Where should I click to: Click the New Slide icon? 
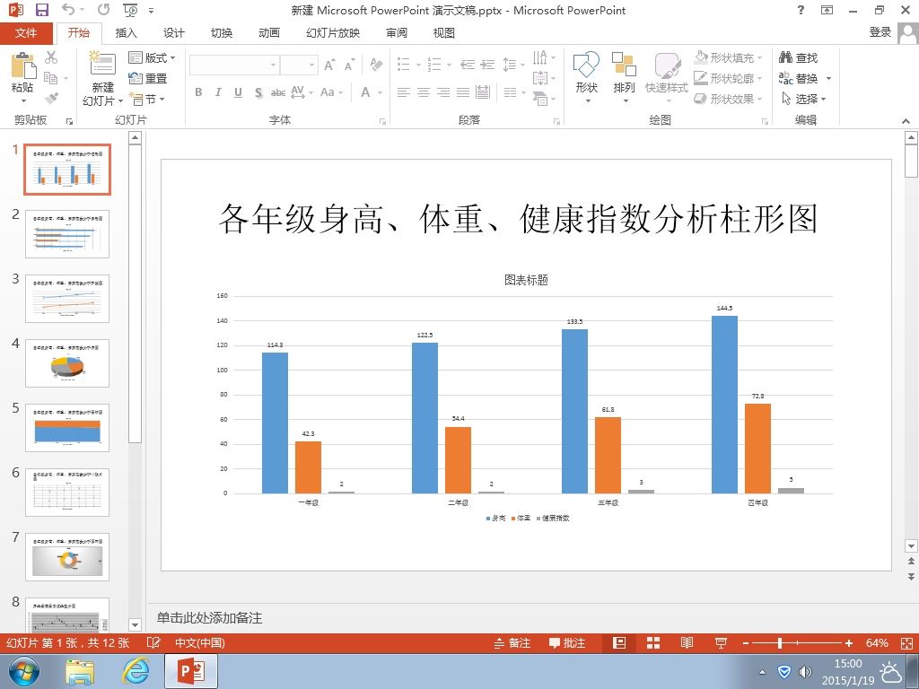click(x=102, y=63)
